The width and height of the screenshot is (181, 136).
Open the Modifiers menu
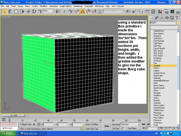tap(43, 6)
